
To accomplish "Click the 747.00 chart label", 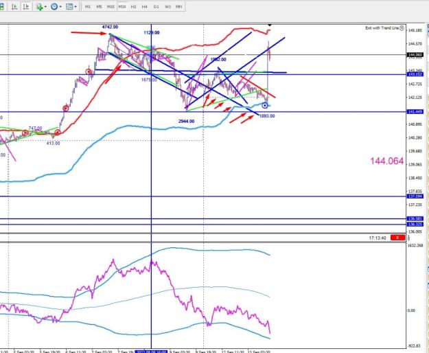I will point(35,128).
